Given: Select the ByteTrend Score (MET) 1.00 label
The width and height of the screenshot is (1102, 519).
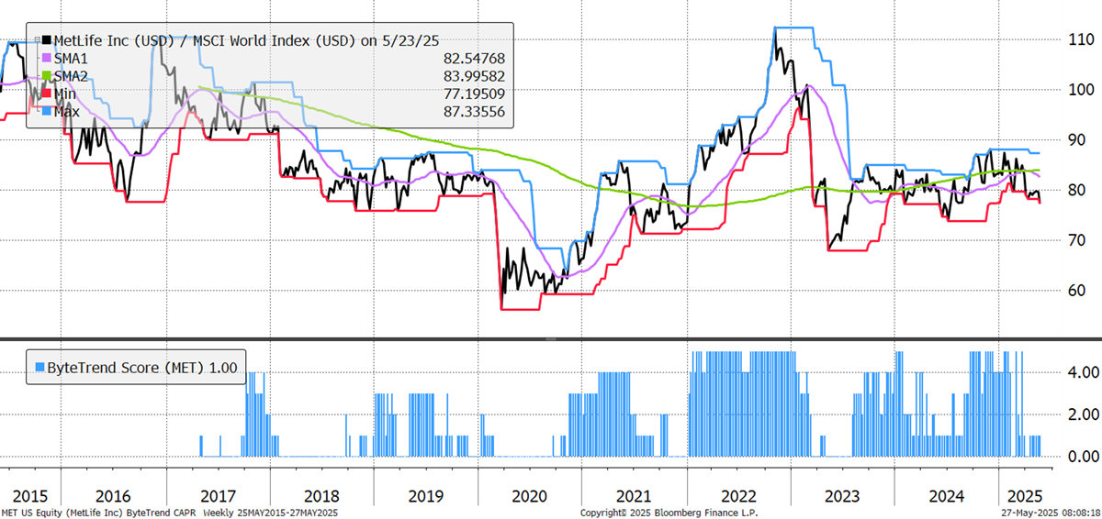Looking at the screenshot, I should (x=141, y=368).
